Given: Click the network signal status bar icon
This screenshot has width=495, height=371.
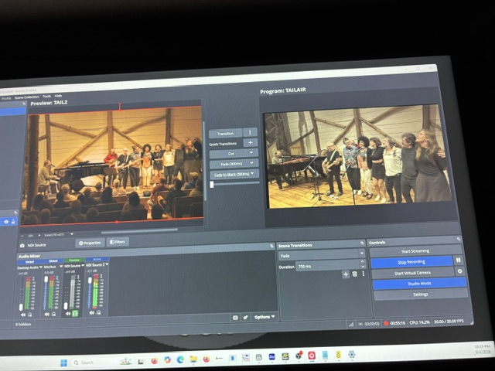Looking at the screenshot, I should click(350, 324).
